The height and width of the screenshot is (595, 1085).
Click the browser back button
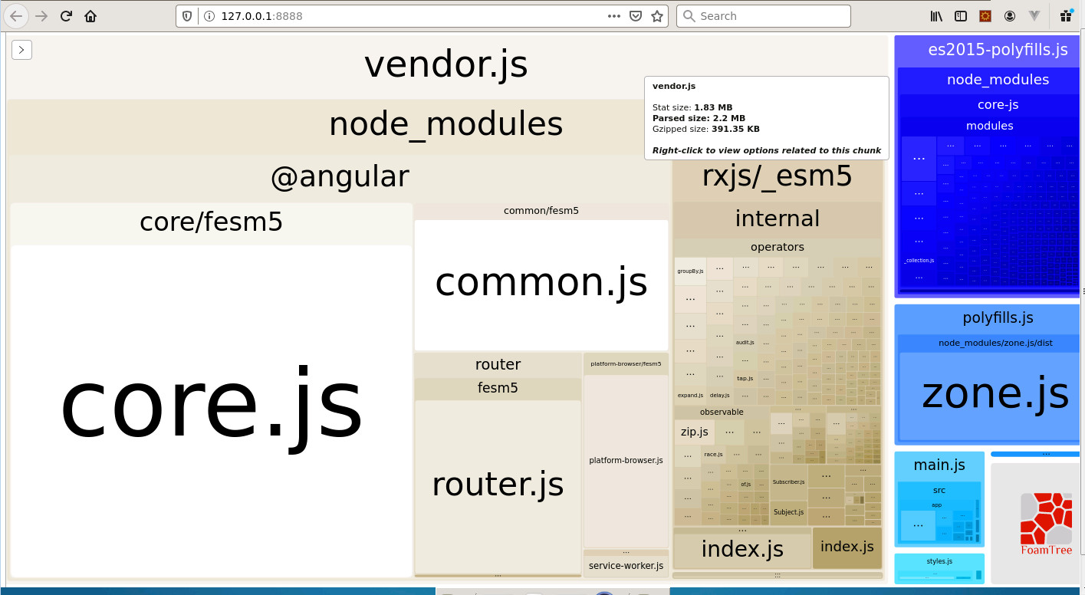[17, 16]
